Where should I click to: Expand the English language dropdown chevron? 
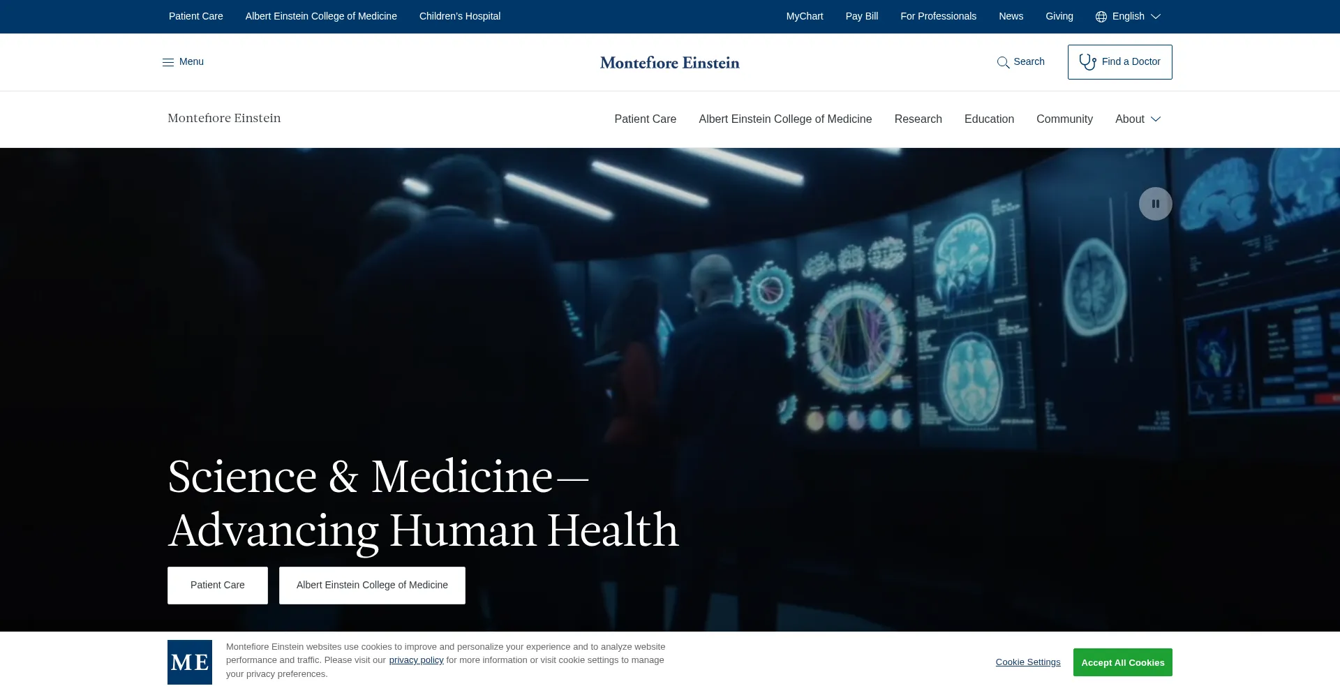pos(1156,17)
